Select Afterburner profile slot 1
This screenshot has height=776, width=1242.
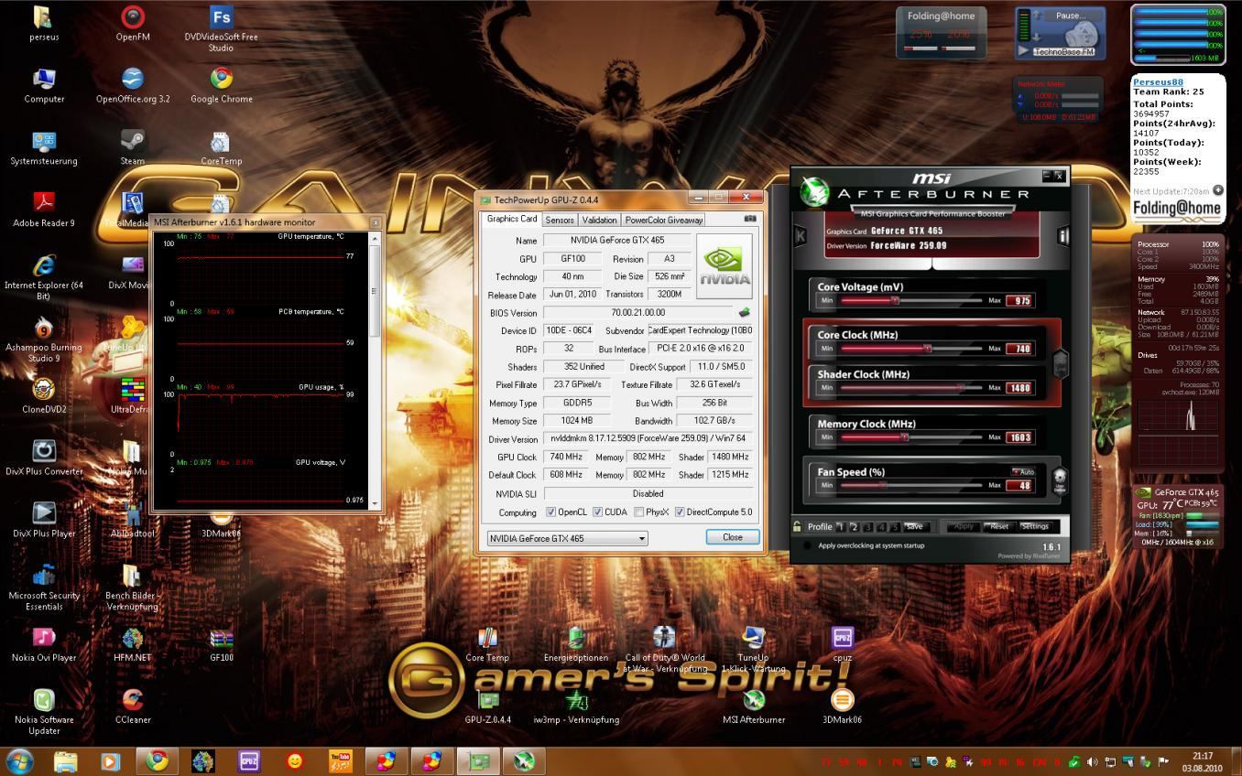tap(841, 527)
